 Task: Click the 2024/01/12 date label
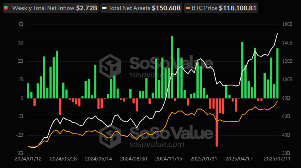point(28,159)
